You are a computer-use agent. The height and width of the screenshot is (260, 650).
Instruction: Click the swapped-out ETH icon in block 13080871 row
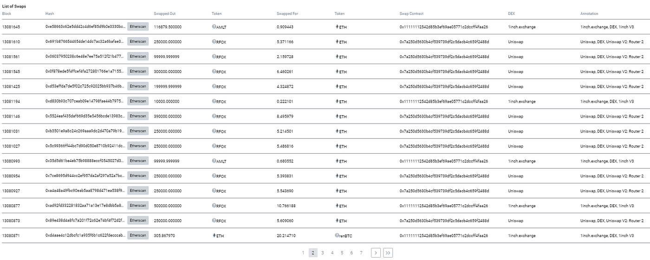pos(214,235)
